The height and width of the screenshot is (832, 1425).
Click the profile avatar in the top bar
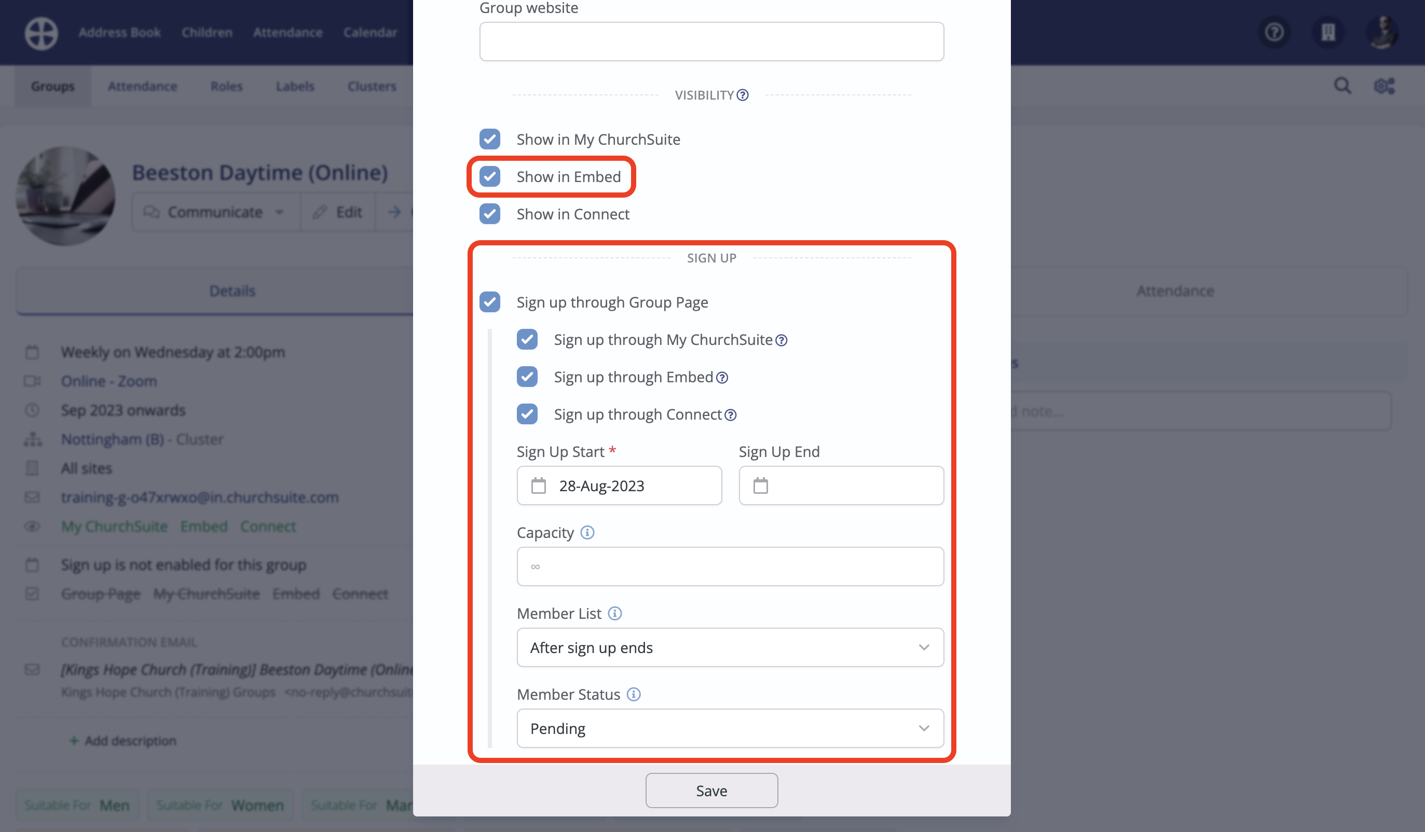point(1382,32)
